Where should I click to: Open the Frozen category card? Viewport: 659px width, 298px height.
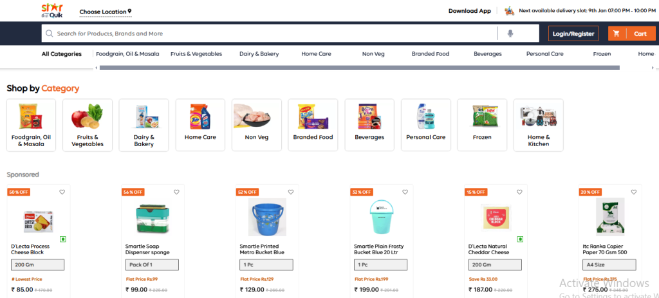click(x=482, y=125)
